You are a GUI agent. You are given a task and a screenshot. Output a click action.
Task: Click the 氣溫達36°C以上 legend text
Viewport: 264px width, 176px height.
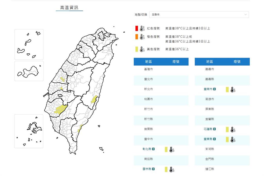pos(177,49)
